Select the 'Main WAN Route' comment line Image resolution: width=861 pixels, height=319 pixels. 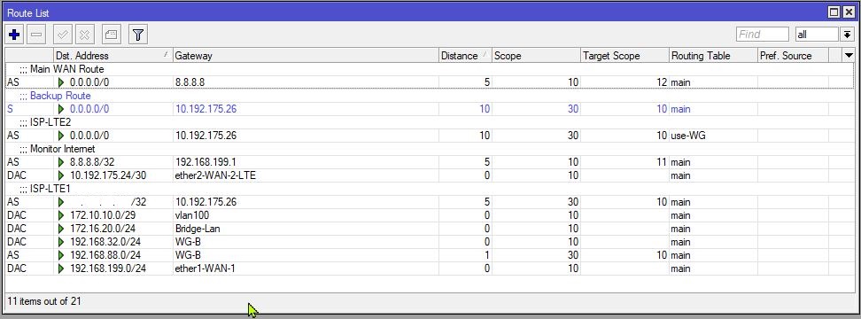pos(430,69)
